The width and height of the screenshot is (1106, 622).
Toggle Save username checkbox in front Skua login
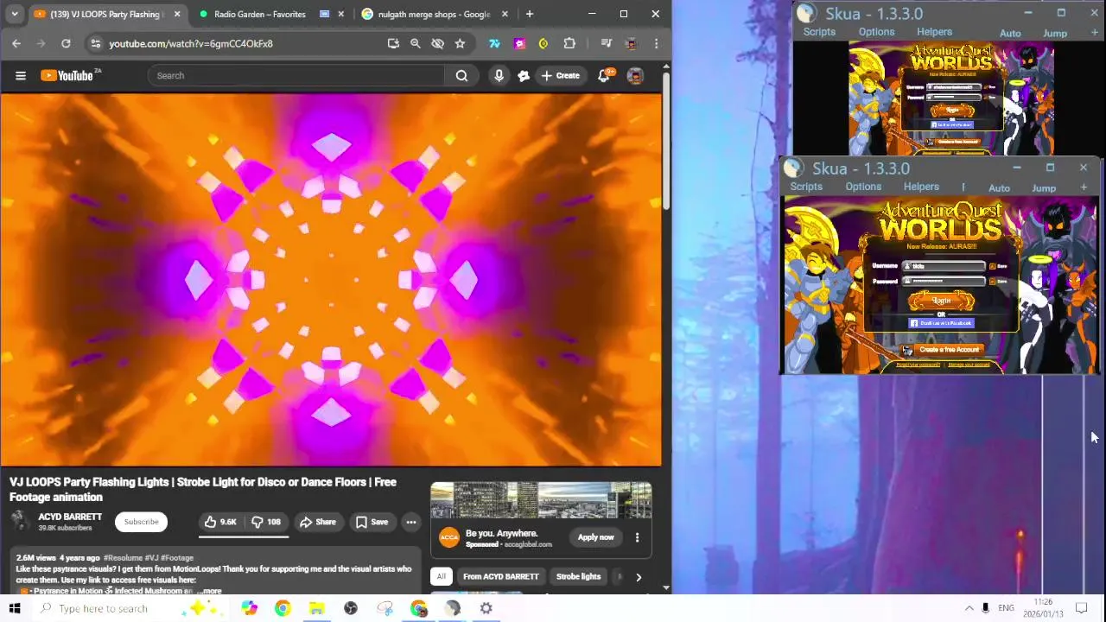(x=992, y=267)
